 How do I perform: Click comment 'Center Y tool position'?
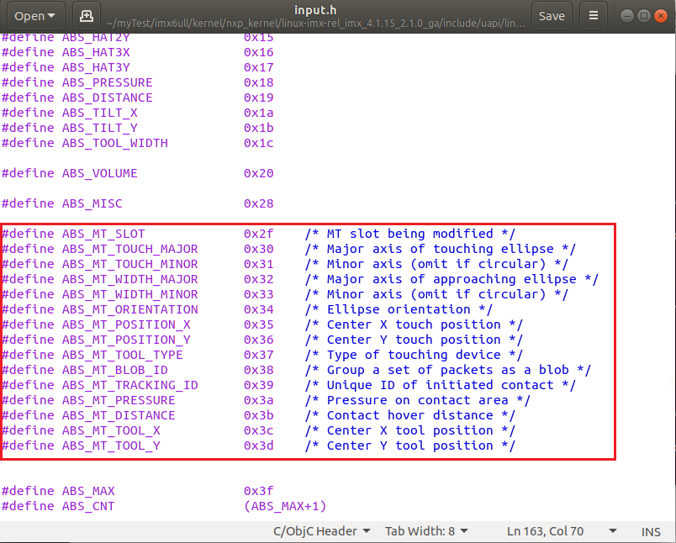point(410,445)
